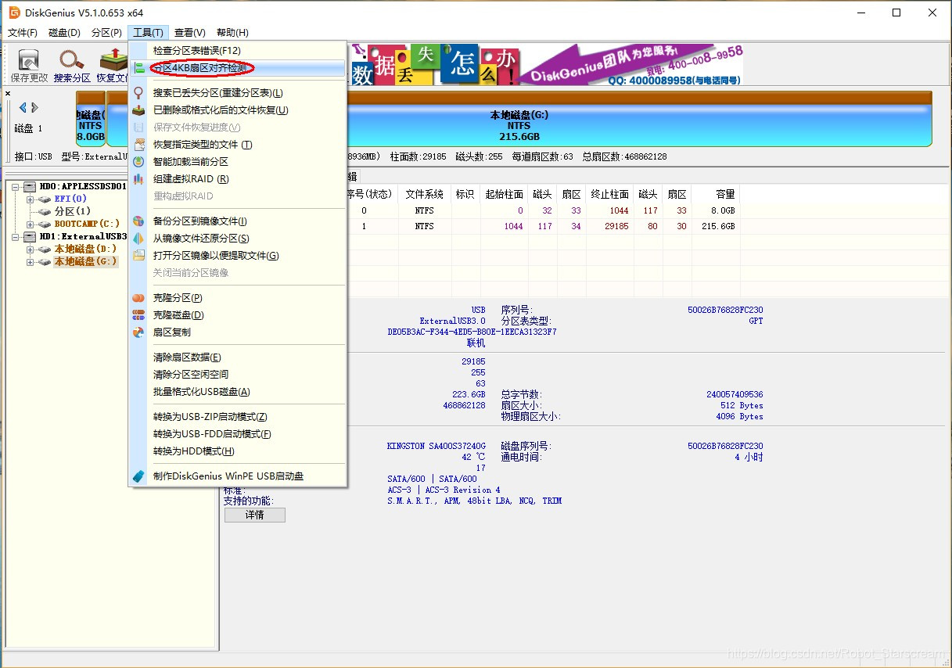Open the 分区(P) menu
The height and width of the screenshot is (668, 952).
tap(106, 33)
